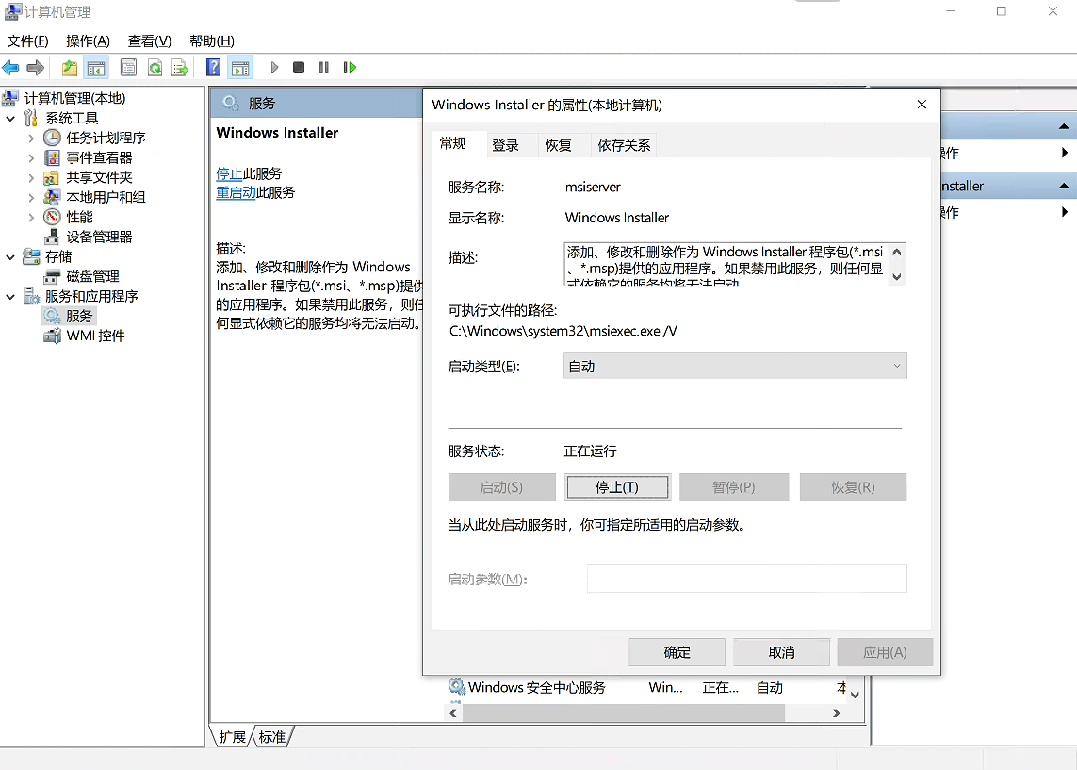
Task: Select 事件查看器 in the tree
Action: [99, 158]
